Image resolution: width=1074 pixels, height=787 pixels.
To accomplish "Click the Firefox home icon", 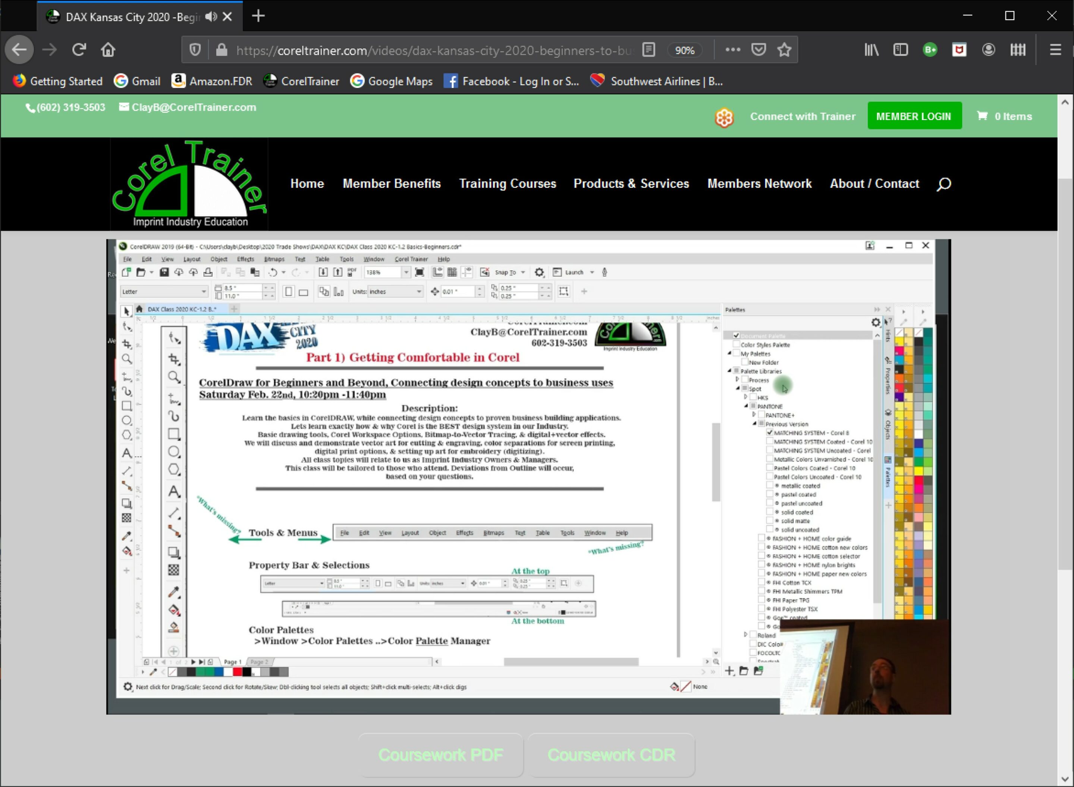I will [108, 50].
